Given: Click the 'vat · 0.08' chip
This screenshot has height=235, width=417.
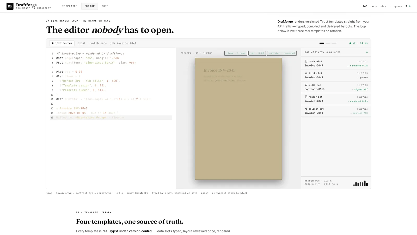Looking at the screenshot, I should 257,53.
